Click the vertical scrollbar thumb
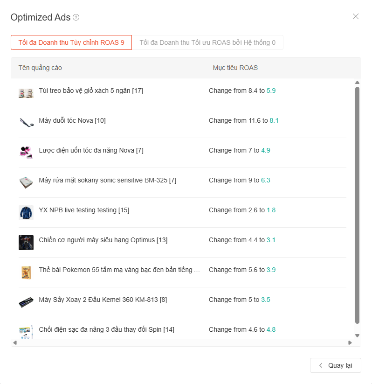Image resolution: width=372 pixels, height=384 pixels. coord(357,205)
